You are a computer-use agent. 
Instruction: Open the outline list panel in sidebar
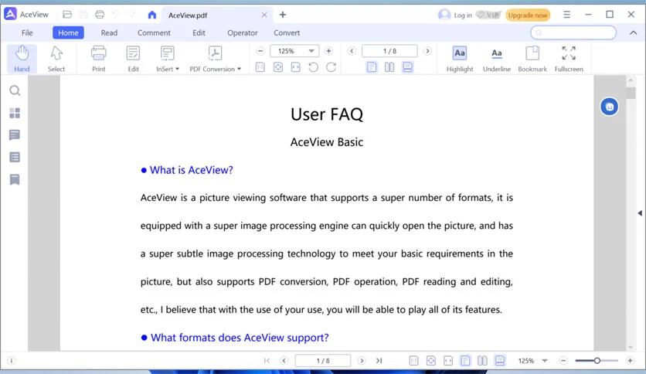pyautogui.click(x=15, y=157)
